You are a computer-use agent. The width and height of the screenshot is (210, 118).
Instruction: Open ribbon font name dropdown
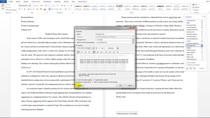pyautogui.click(x=28, y=6)
